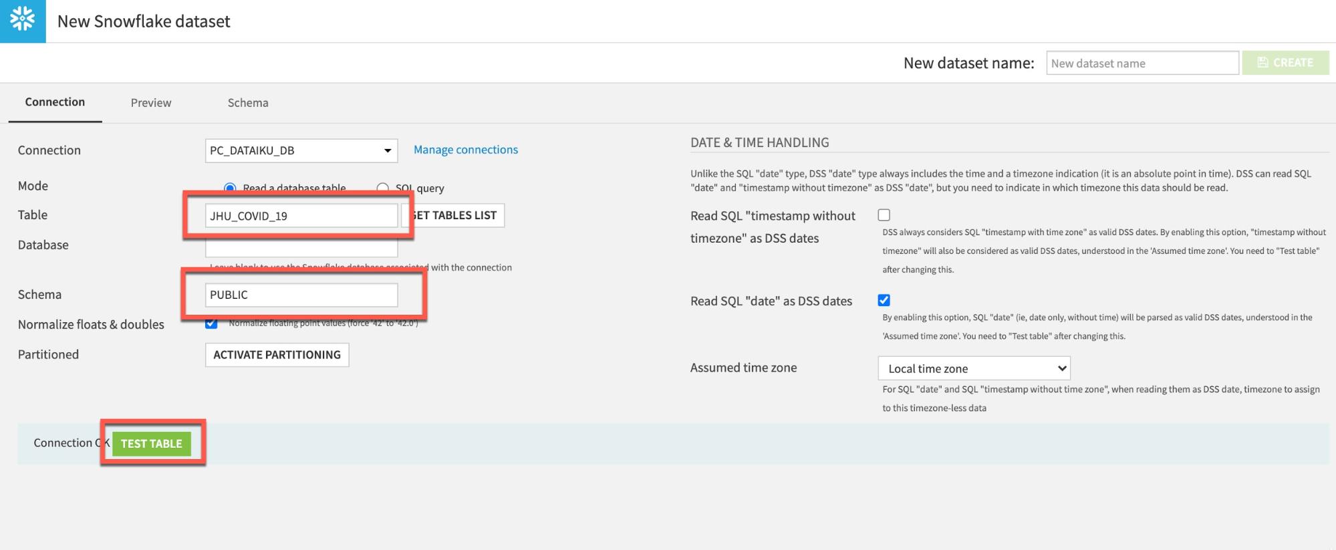Switch to the Schema tab
The height and width of the screenshot is (550, 1336).
(x=248, y=103)
